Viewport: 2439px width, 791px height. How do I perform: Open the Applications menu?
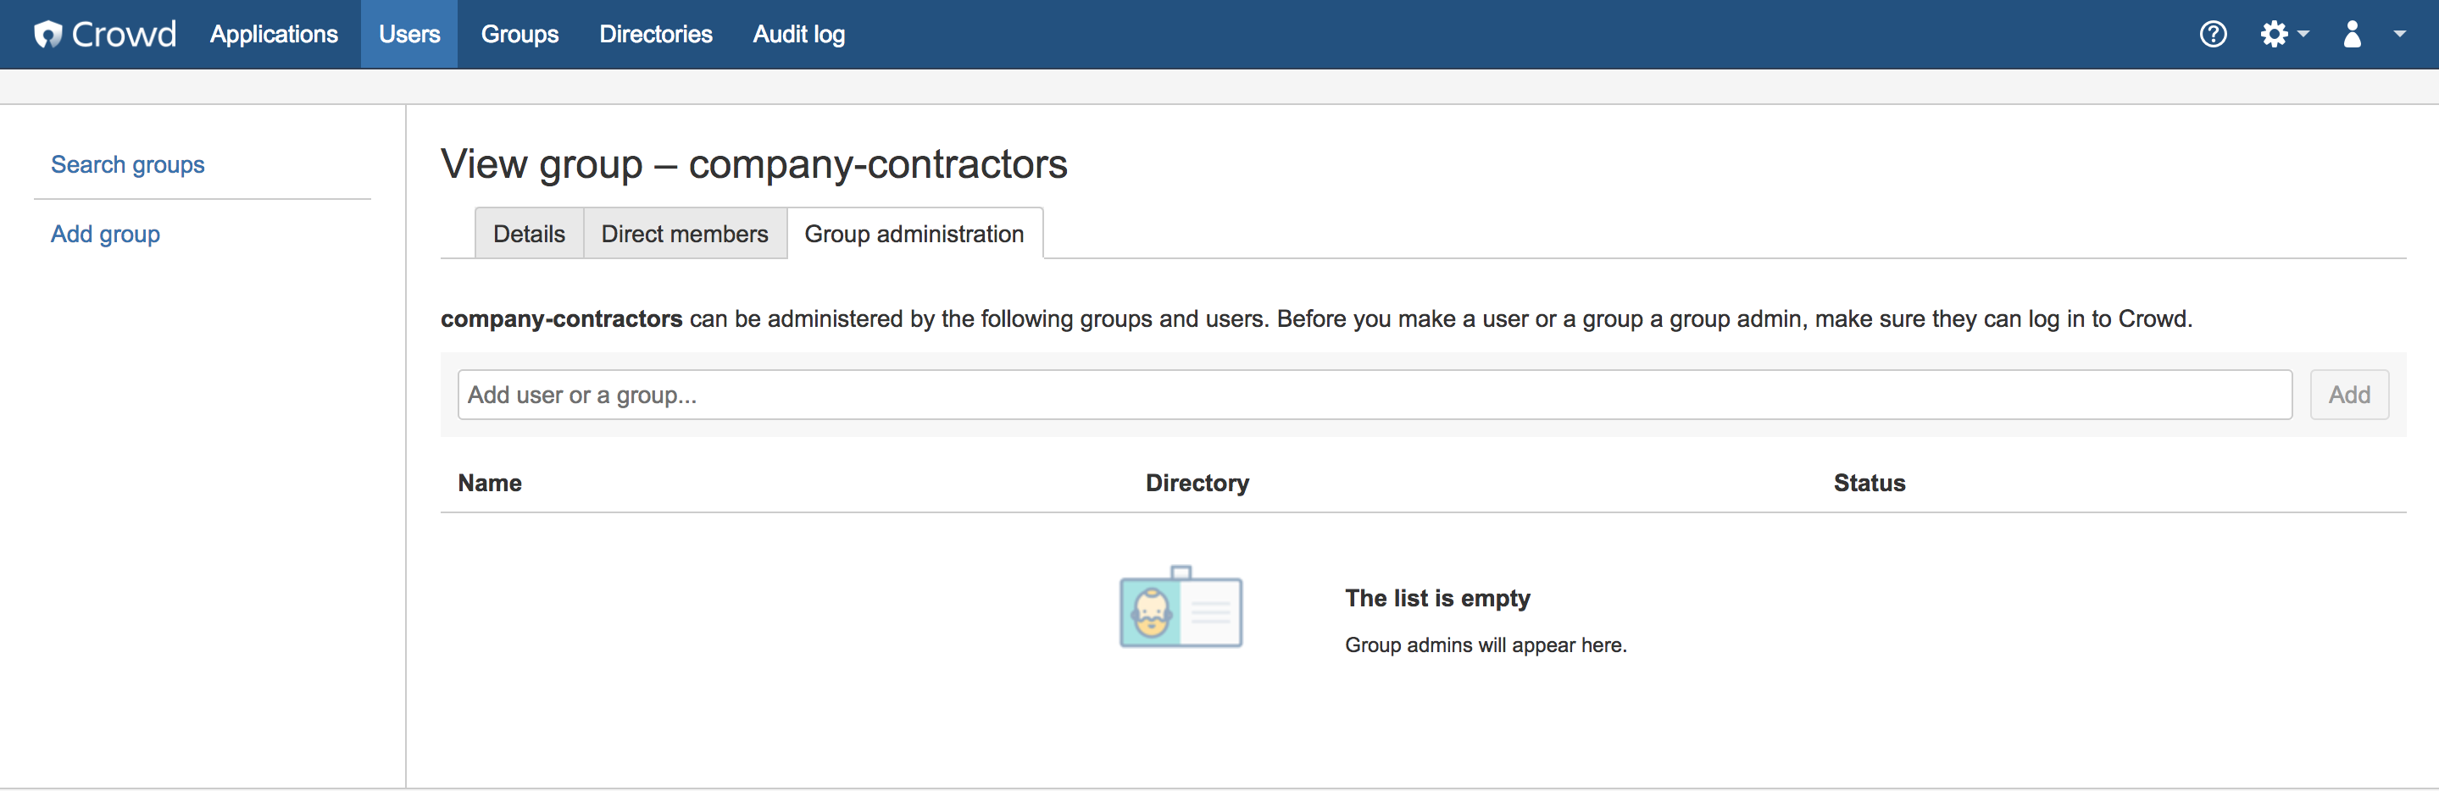(x=274, y=34)
